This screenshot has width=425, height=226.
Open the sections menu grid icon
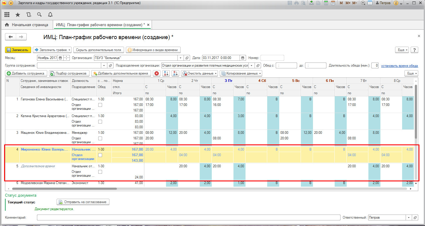(7, 14)
